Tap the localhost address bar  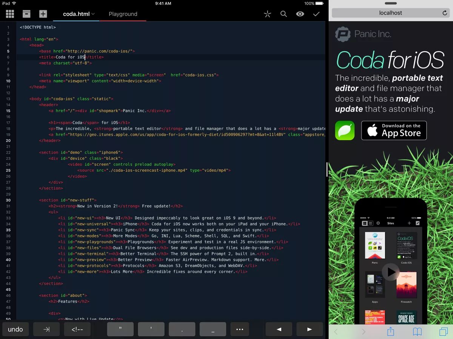coord(391,13)
